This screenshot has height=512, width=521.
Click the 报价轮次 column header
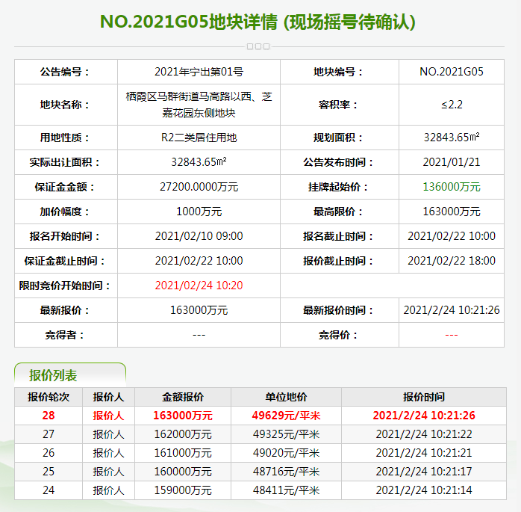(49, 397)
